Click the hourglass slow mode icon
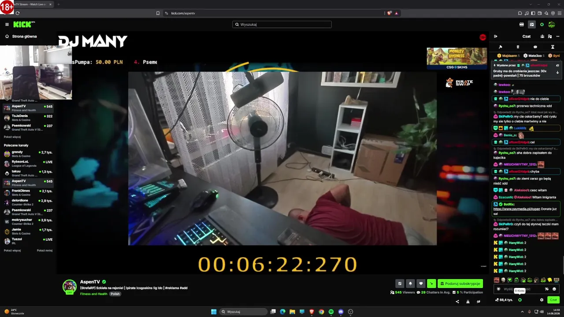564x317 pixels. [553, 47]
